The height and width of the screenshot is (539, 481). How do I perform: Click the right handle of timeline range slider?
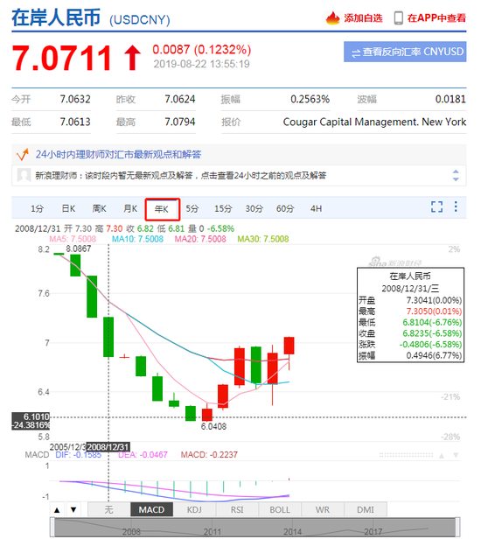[457, 528]
